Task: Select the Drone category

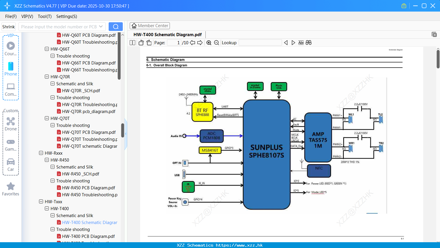Action: pyautogui.click(x=11, y=124)
